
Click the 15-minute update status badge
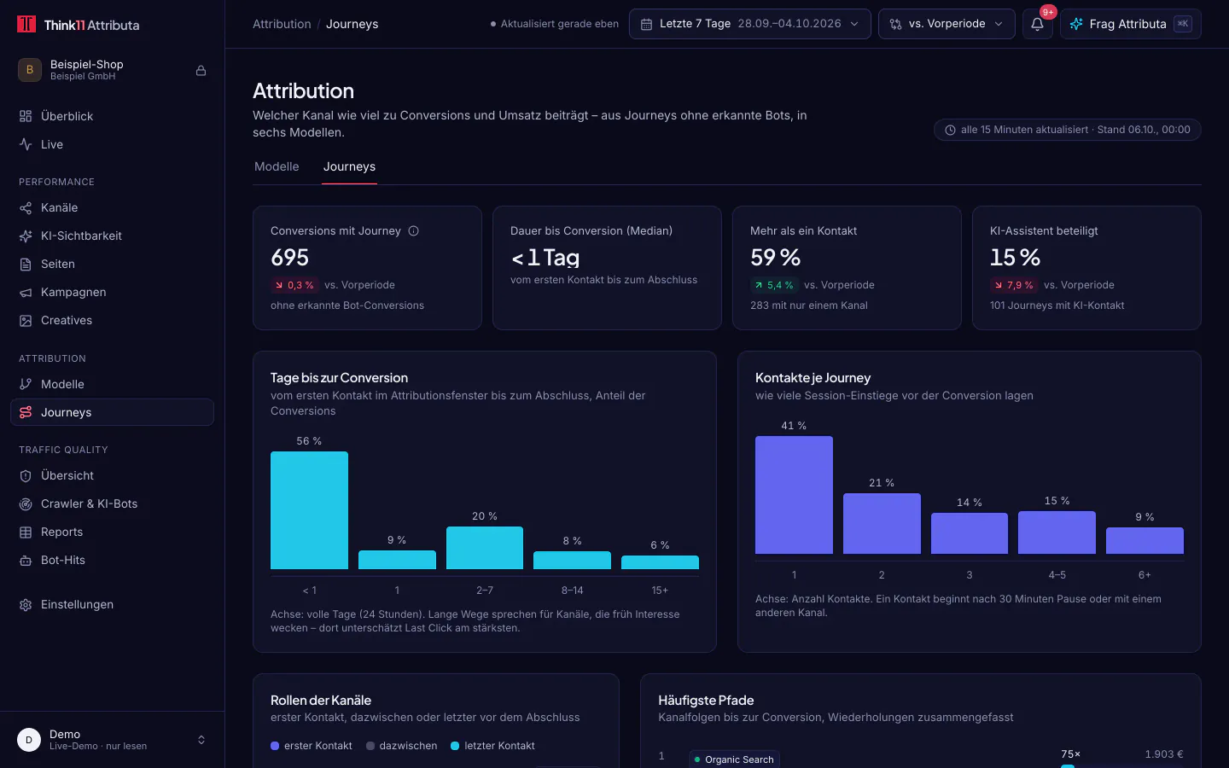pyautogui.click(x=1068, y=130)
